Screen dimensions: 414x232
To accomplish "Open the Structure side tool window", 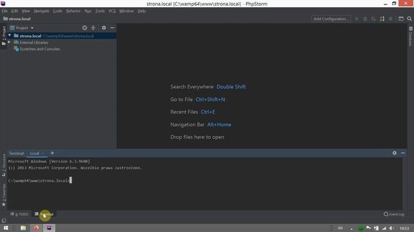I will 4,165.
